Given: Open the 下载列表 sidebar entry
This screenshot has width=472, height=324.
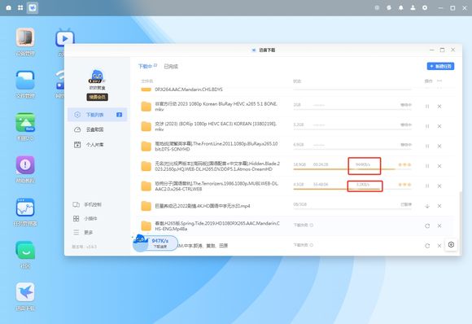Looking at the screenshot, I should click(x=97, y=115).
